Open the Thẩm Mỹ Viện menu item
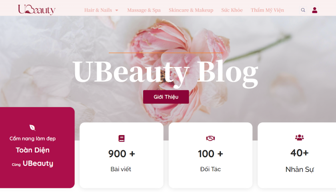This screenshot has height=192, width=336. [267, 10]
